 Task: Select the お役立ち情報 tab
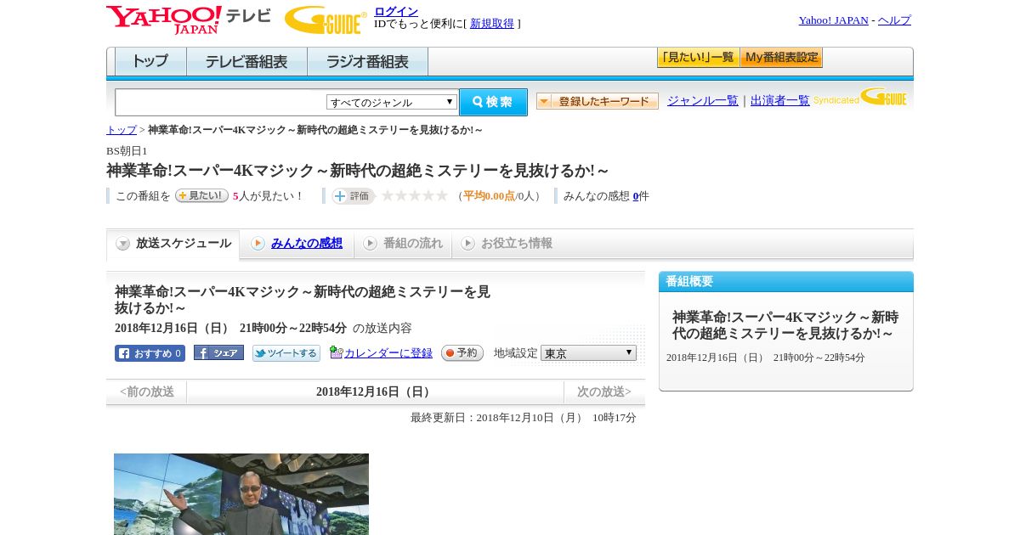507,244
